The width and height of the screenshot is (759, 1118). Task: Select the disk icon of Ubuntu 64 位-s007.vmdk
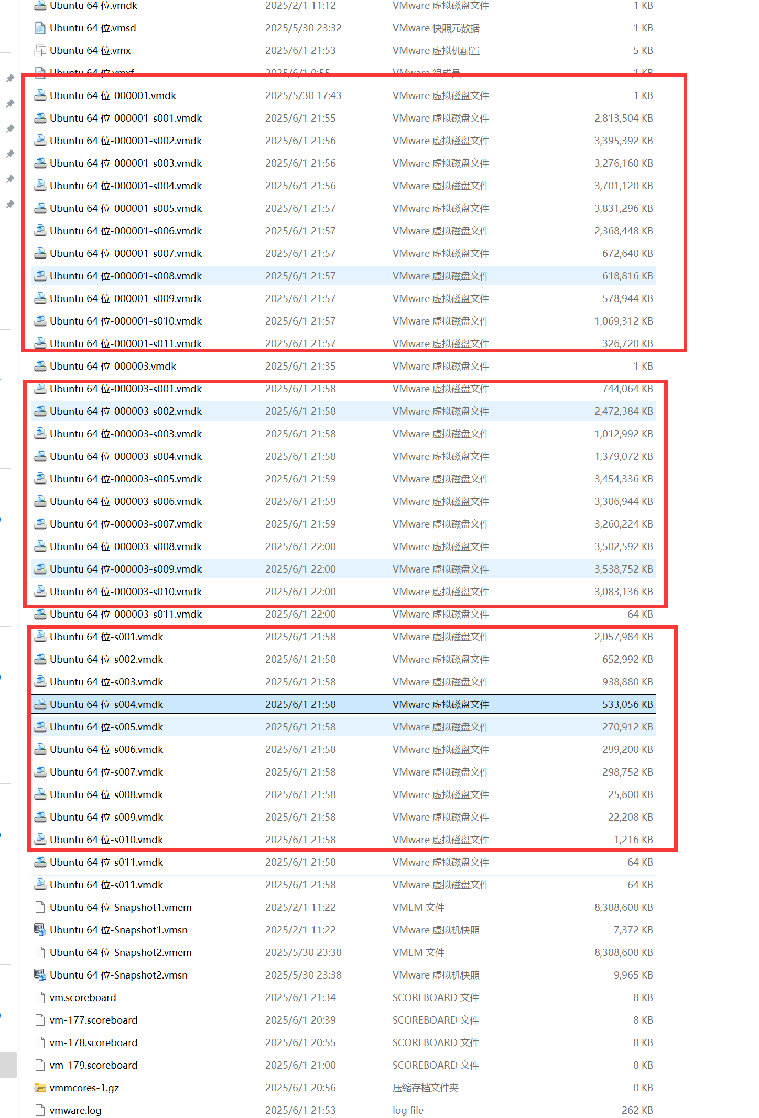40,772
